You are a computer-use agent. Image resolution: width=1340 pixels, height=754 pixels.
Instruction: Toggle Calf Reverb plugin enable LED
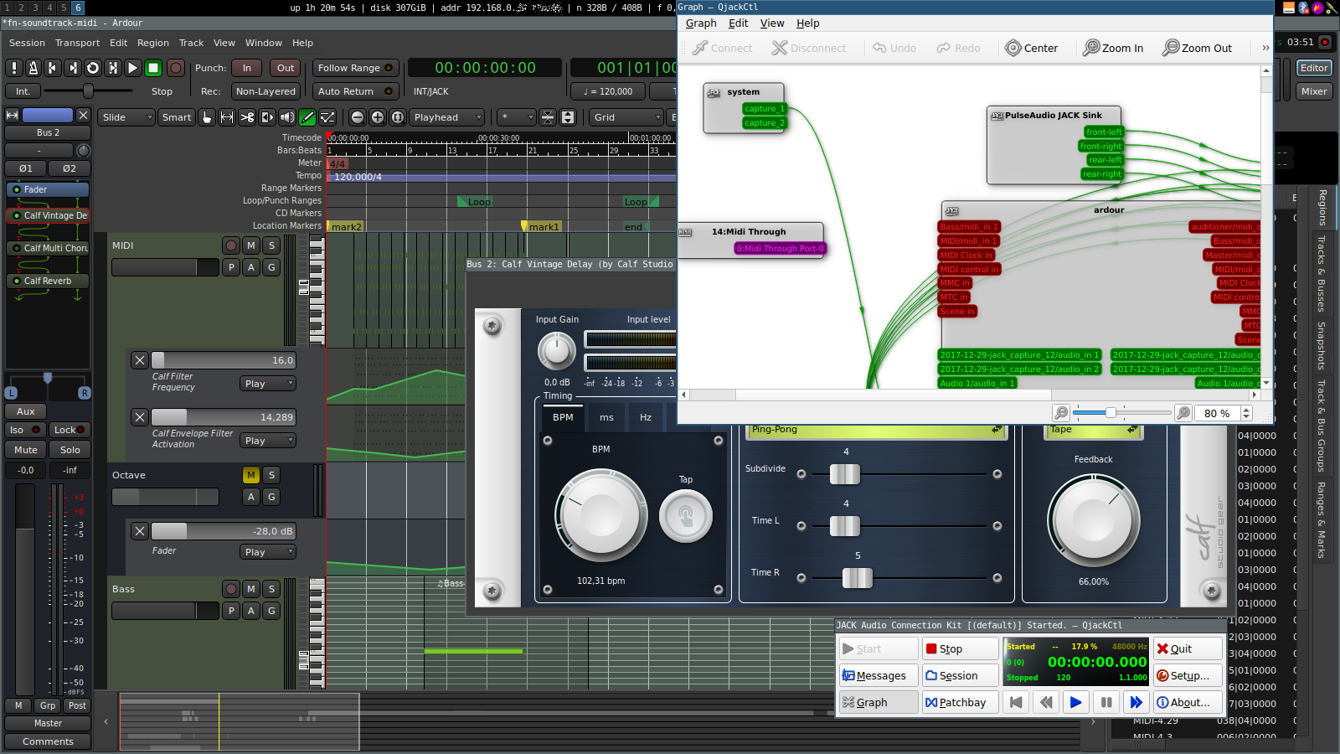(x=16, y=281)
